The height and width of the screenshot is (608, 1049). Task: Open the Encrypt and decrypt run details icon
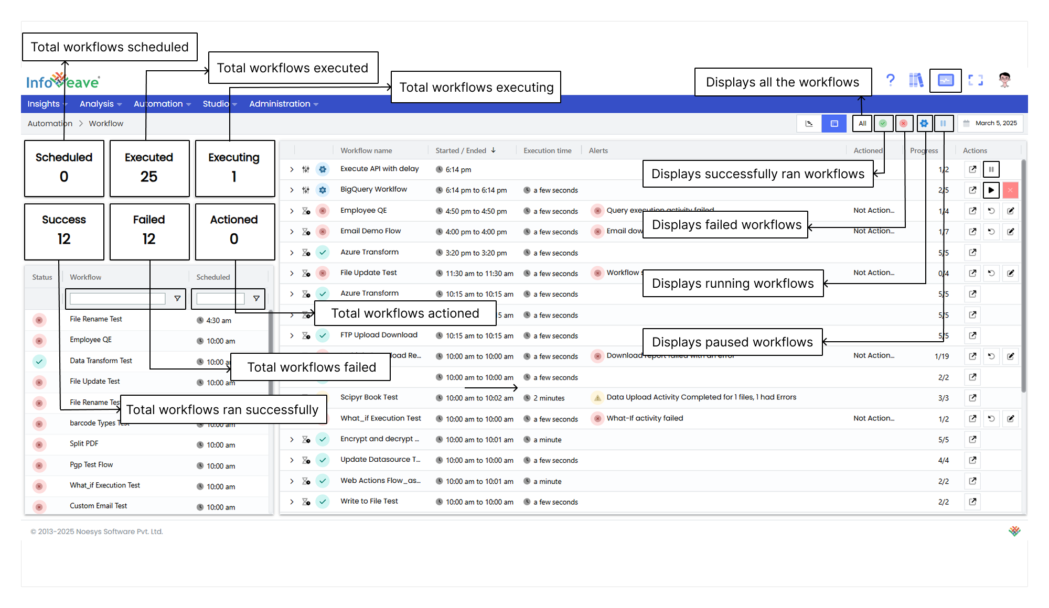[972, 439]
